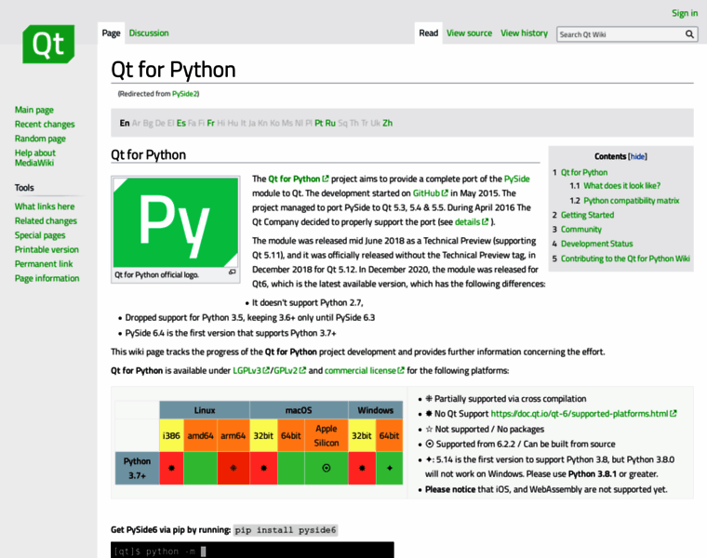Open Random page link
The image size is (707, 558).
40,139
